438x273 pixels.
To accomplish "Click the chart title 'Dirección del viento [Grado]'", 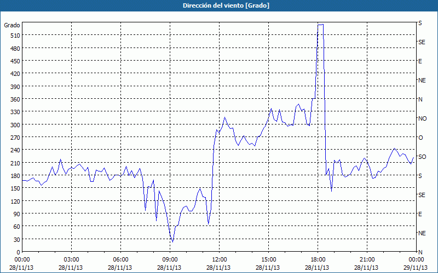I will point(226,5).
